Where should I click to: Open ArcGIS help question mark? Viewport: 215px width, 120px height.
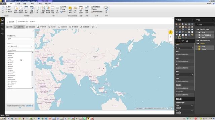(96, 27)
